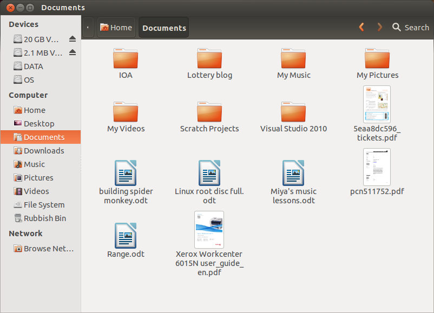Screen dimensions: 434x313
Task: Eject the 20 GB volume
Action: click(x=73, y=39)
